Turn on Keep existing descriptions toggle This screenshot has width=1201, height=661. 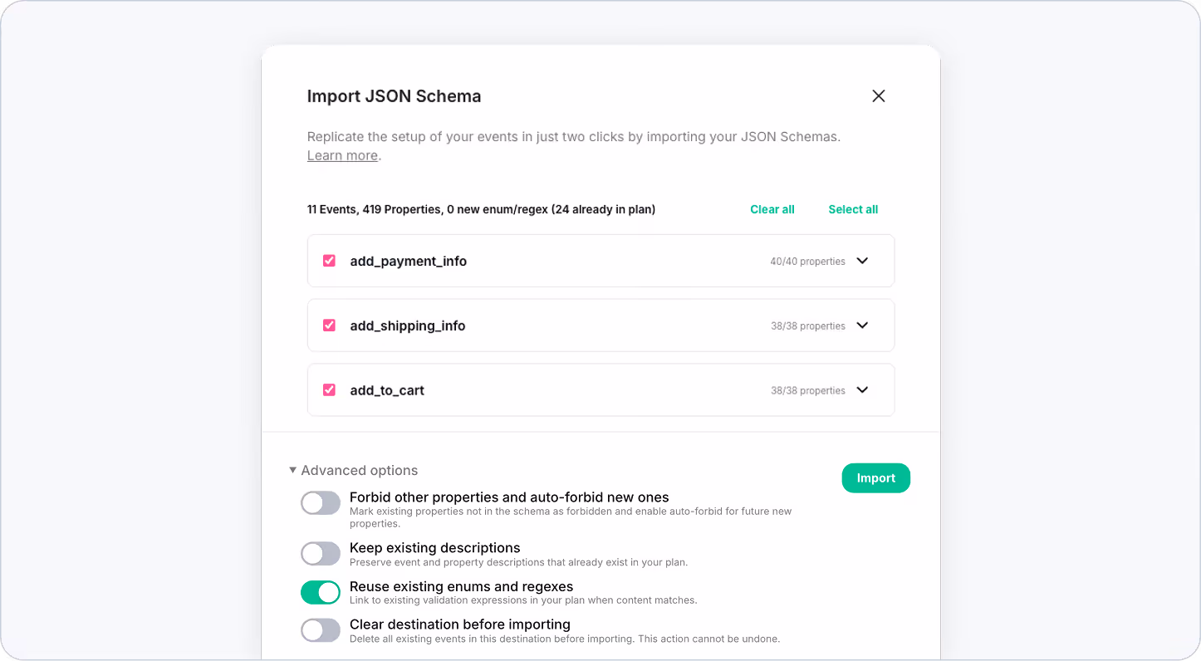point(321,554)
